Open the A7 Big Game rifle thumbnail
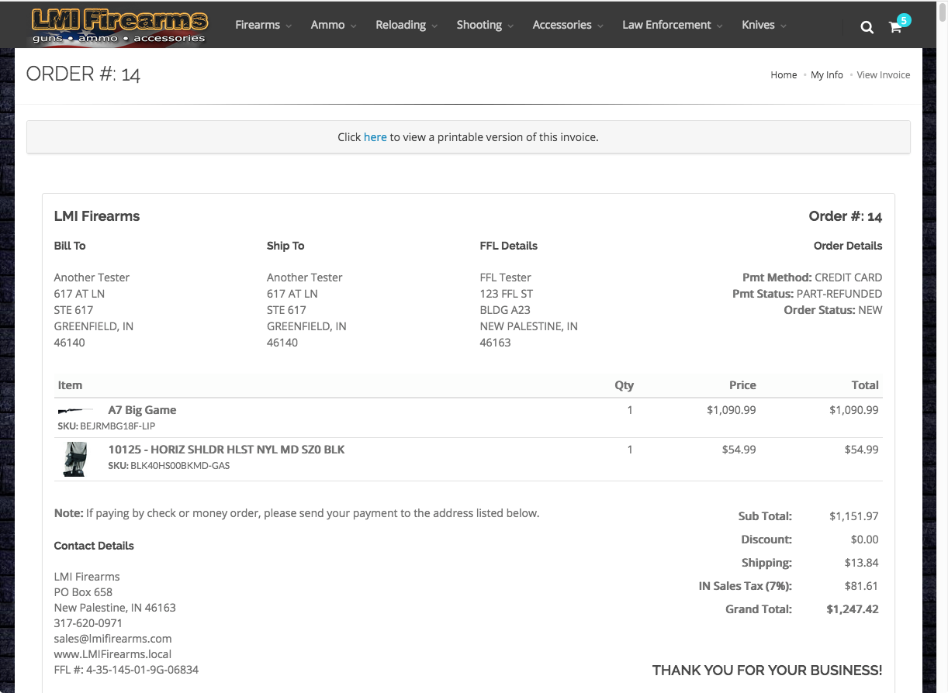 [x=75, y=410]
